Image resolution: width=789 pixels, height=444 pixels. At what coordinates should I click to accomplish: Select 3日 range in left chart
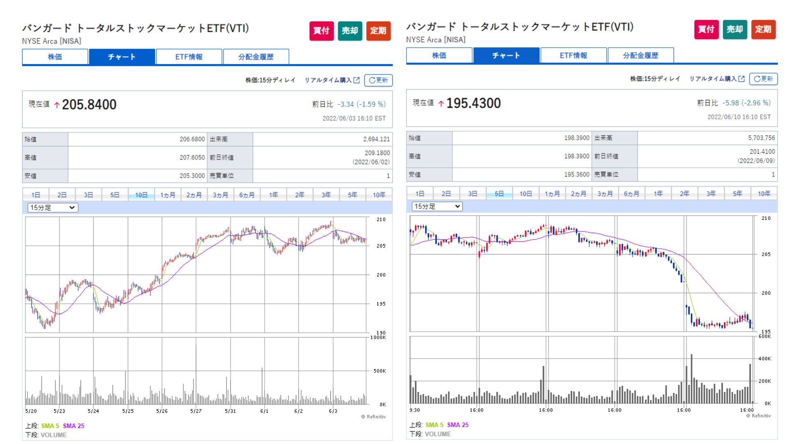click(x=88, y=195)
